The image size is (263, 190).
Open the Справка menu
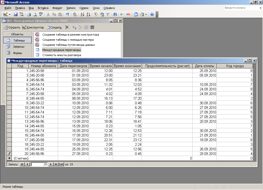click(109, 8)
